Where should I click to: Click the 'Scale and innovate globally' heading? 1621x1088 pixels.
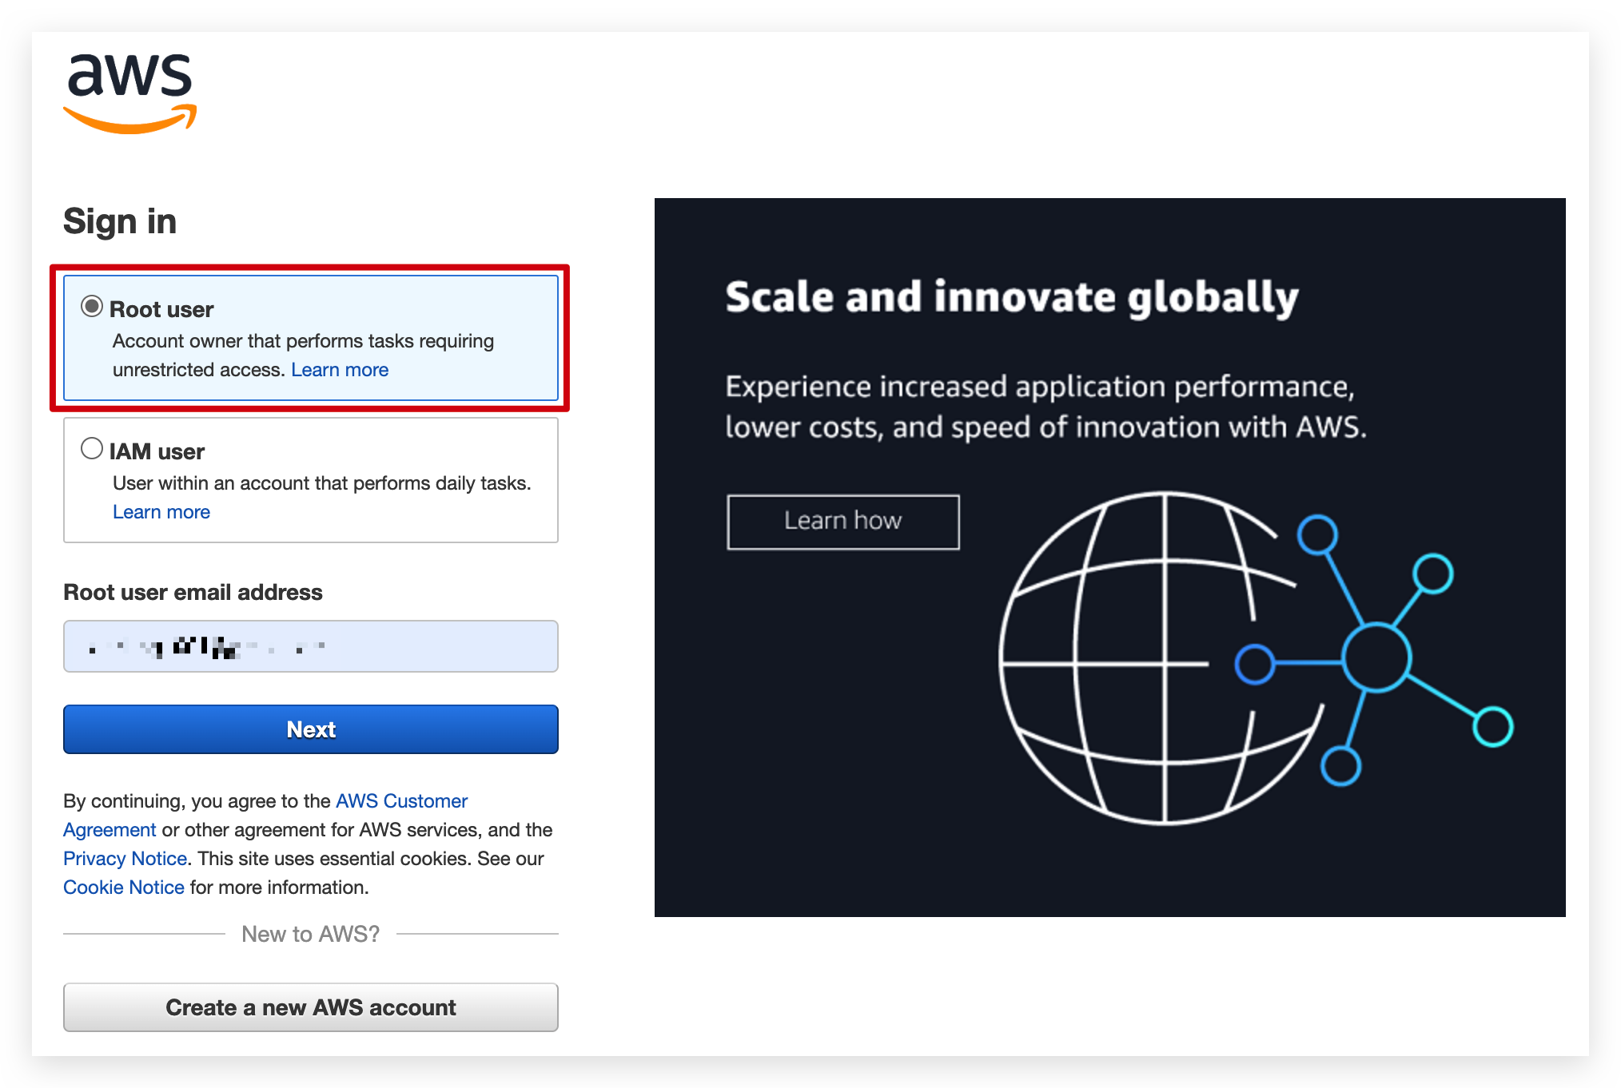[1012, 298]
